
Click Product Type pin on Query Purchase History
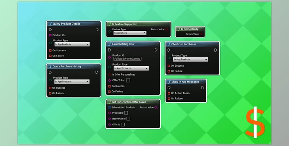(51, 80)
